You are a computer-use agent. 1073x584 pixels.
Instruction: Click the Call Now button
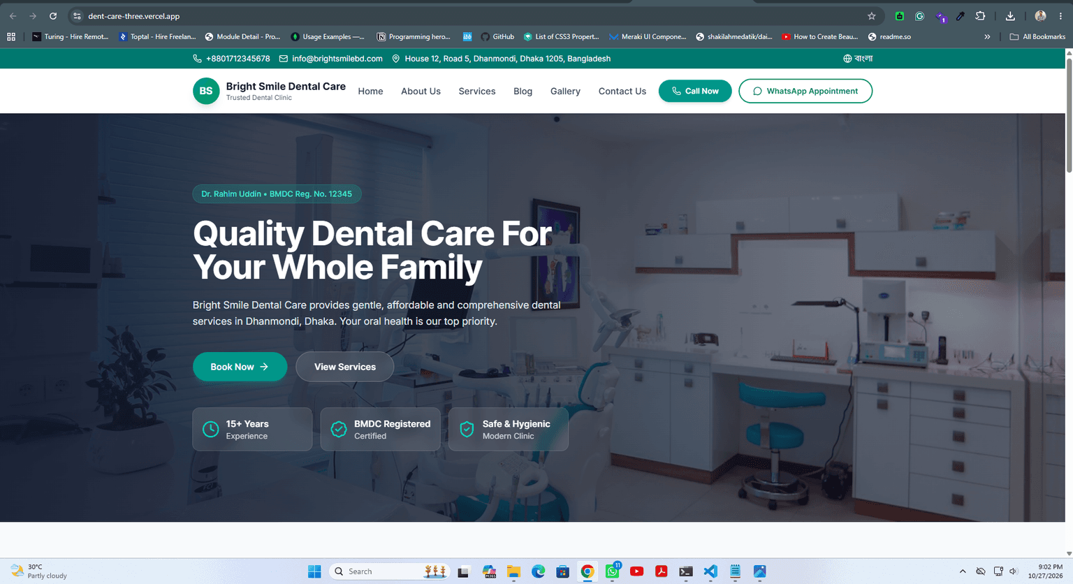pyautogui.click(x=695, y=91)
